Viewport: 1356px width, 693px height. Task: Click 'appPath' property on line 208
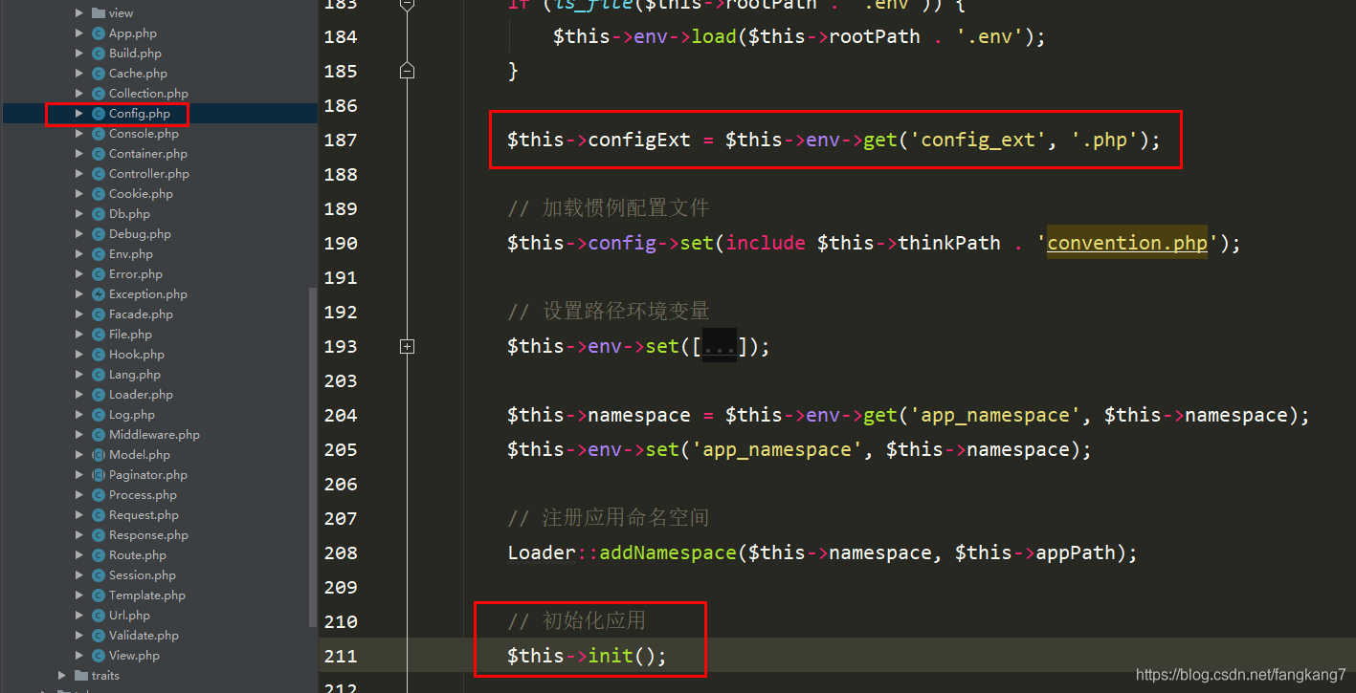click(x=1076, y=552)
